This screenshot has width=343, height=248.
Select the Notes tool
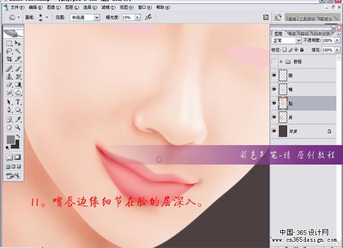9,119
